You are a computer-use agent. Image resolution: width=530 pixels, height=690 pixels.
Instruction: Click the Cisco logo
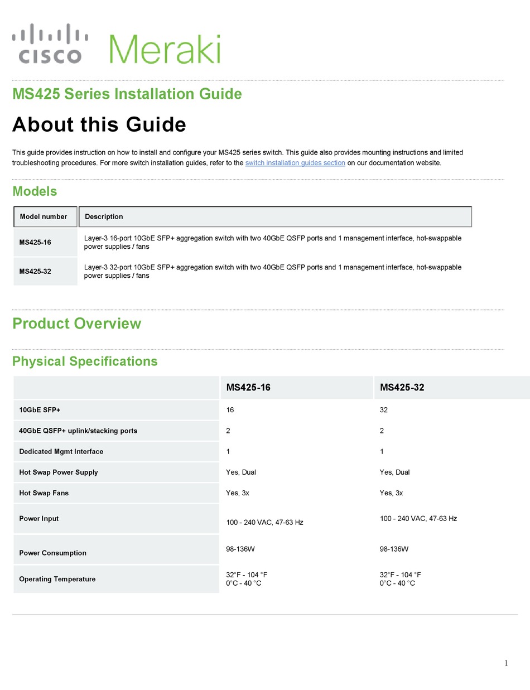coord(50,44)
